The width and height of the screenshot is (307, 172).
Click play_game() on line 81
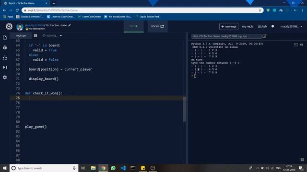tap(35, 127)
